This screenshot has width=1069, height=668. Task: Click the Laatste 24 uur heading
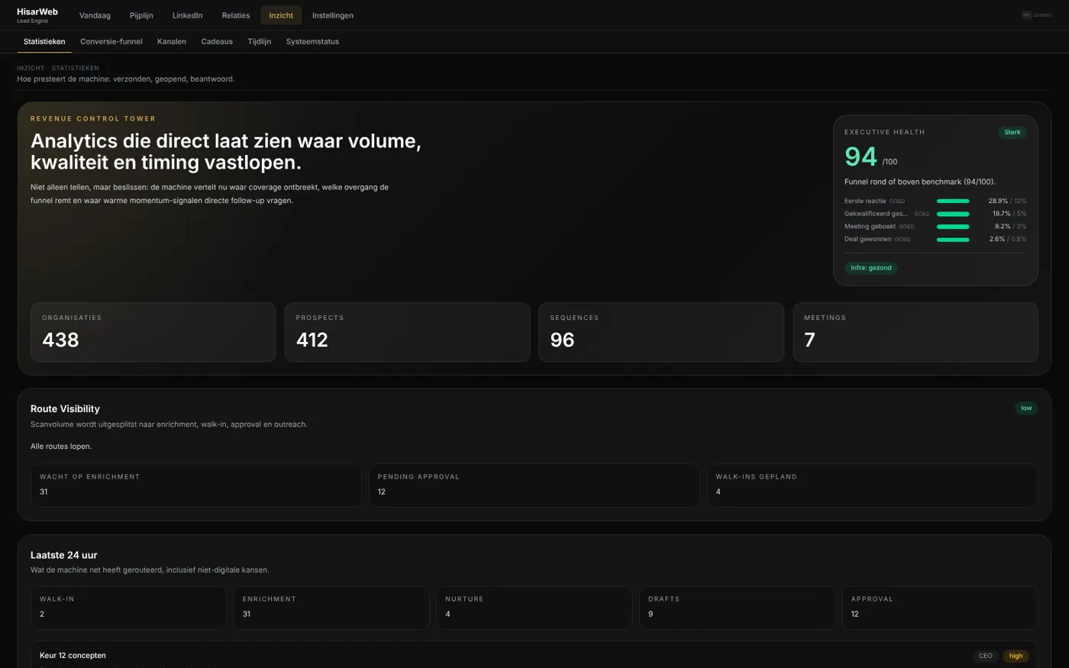(64, 555)
